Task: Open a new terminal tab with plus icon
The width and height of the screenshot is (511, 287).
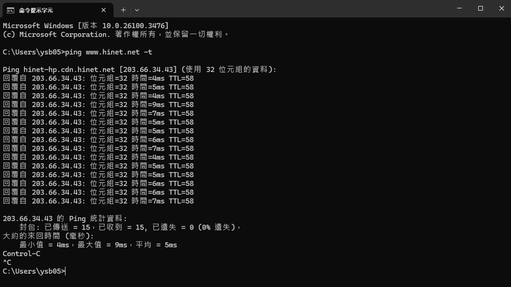Action: click(x=123, y=10)
